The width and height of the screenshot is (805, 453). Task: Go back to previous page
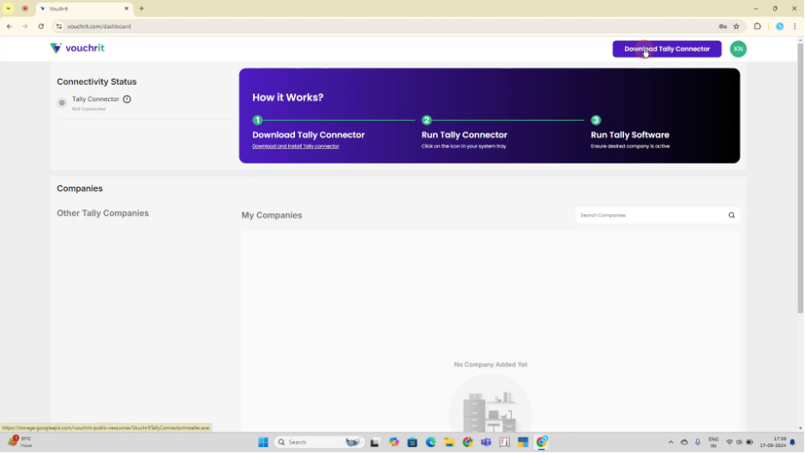pyautogui.click(x=9, y=27)
